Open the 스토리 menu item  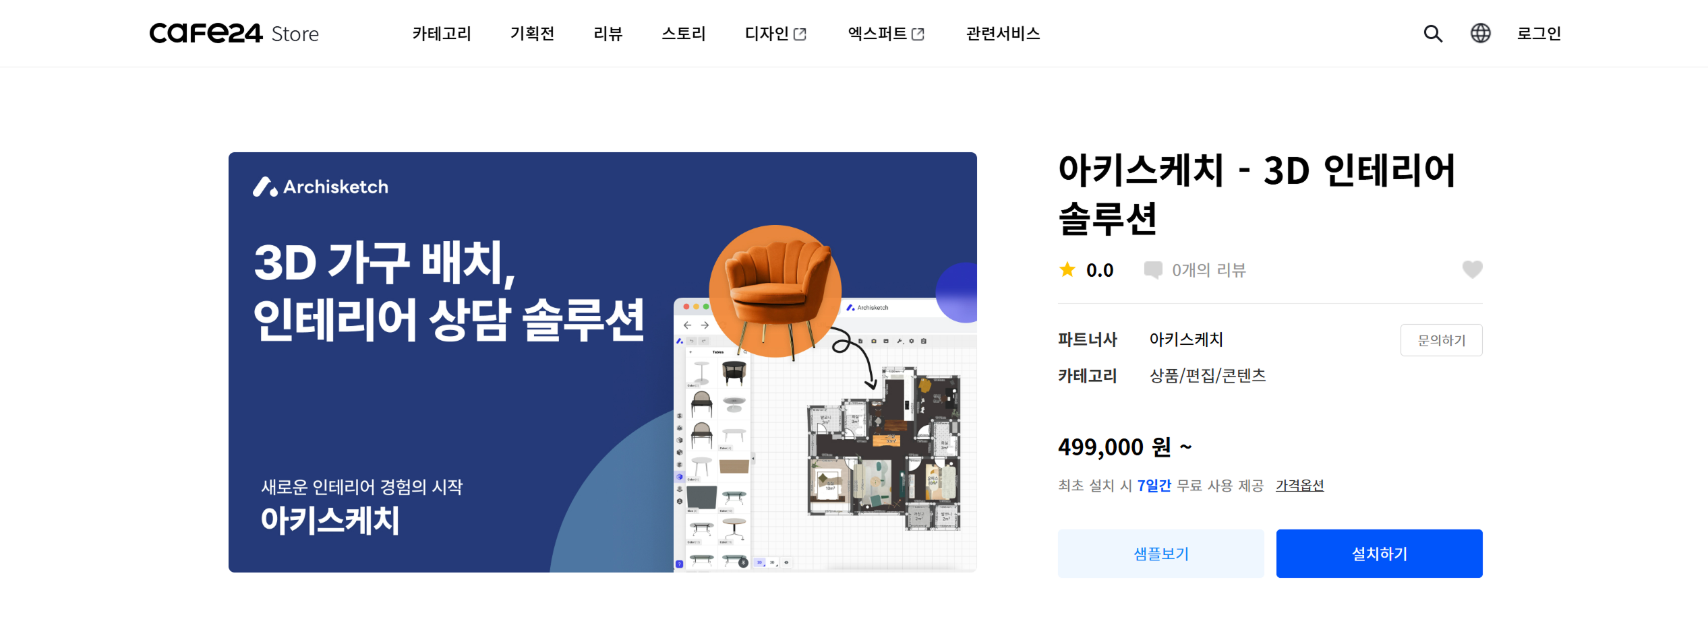click(x=683, y=33)
